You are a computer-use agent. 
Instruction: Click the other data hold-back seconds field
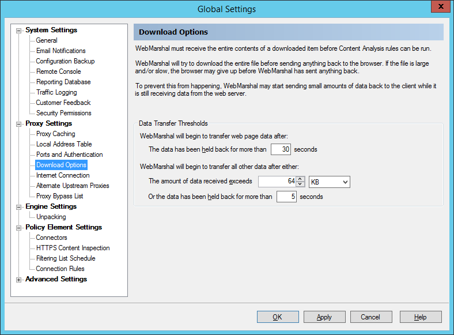286,197
